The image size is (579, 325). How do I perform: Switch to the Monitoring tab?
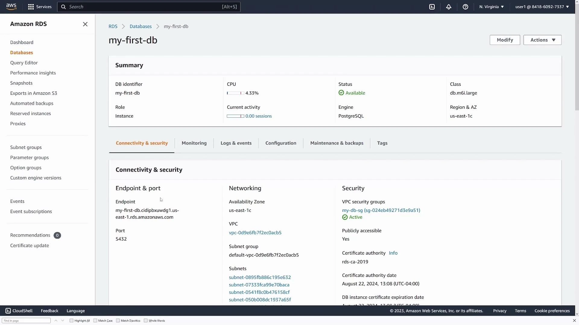pyautogui.click(x=194, y=143)
